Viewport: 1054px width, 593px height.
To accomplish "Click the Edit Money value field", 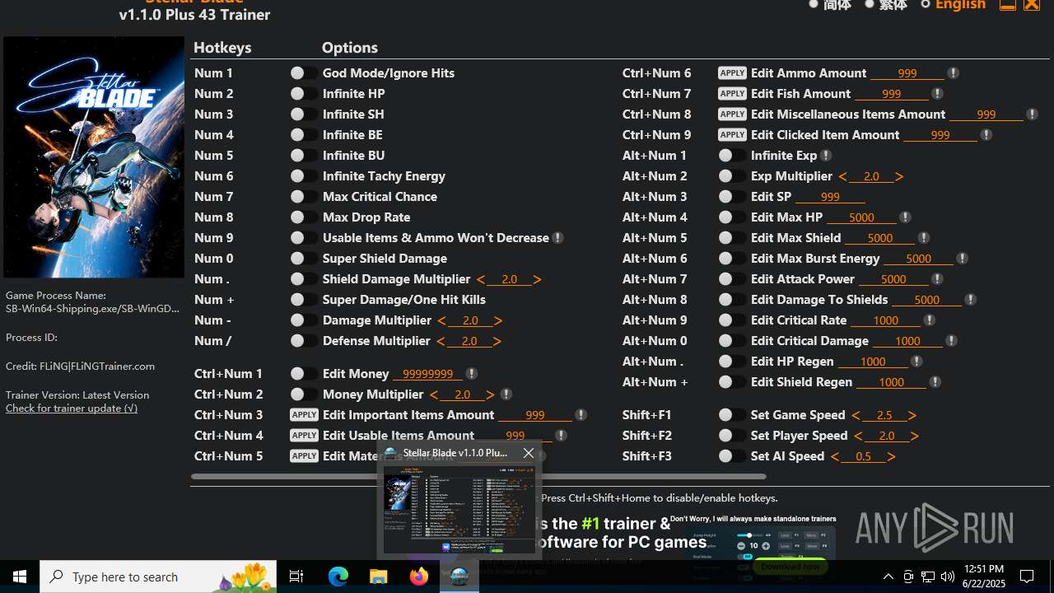I will click(x=428, y=374).
